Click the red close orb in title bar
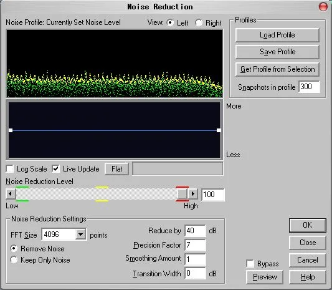This screenshot has width=332, height=290. [323, 7]
